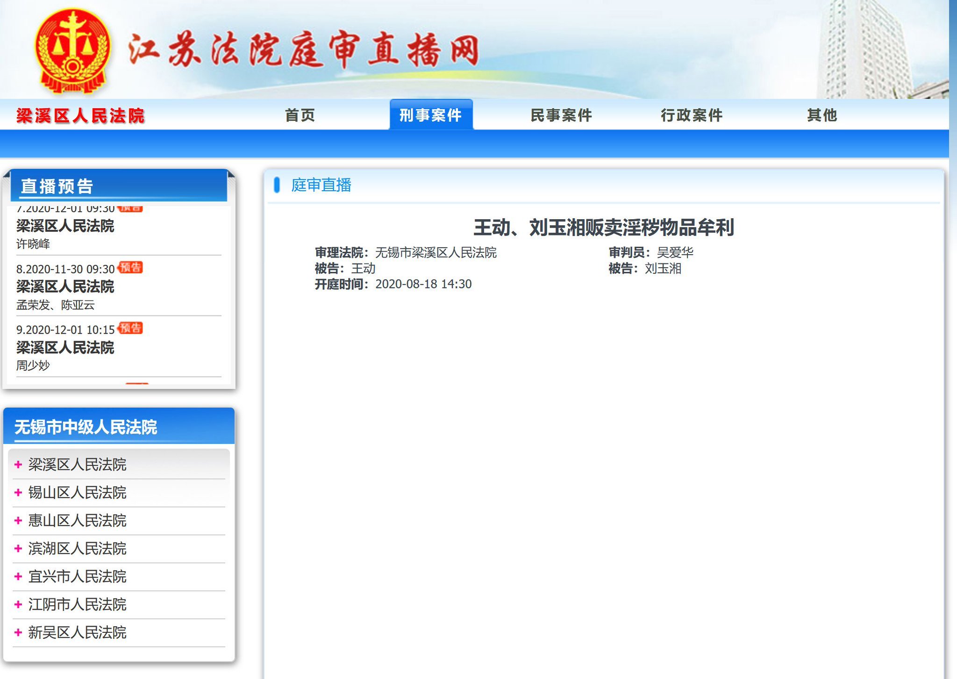Open the 首页 navigation tab

coord(300,115)
